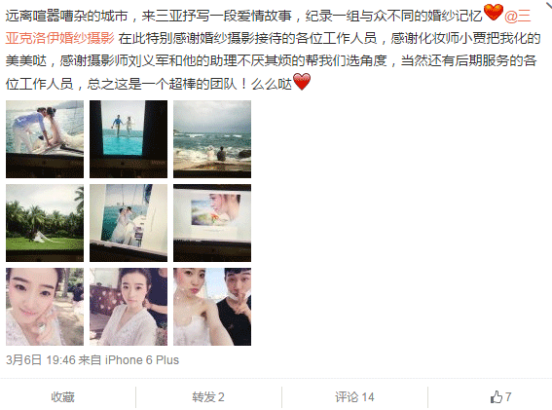Screen dimensions: 552x410
Task: Click the orange heart emoji after 婚纱记忆
Action: 494,13
